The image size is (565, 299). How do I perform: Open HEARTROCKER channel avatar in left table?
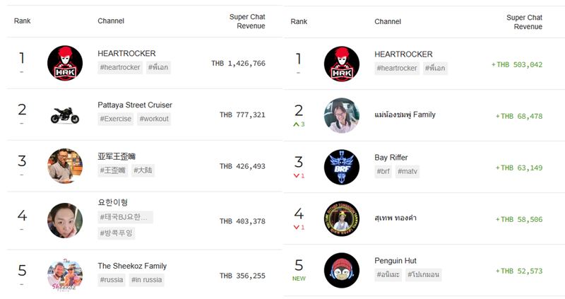[x=65, y=63]
